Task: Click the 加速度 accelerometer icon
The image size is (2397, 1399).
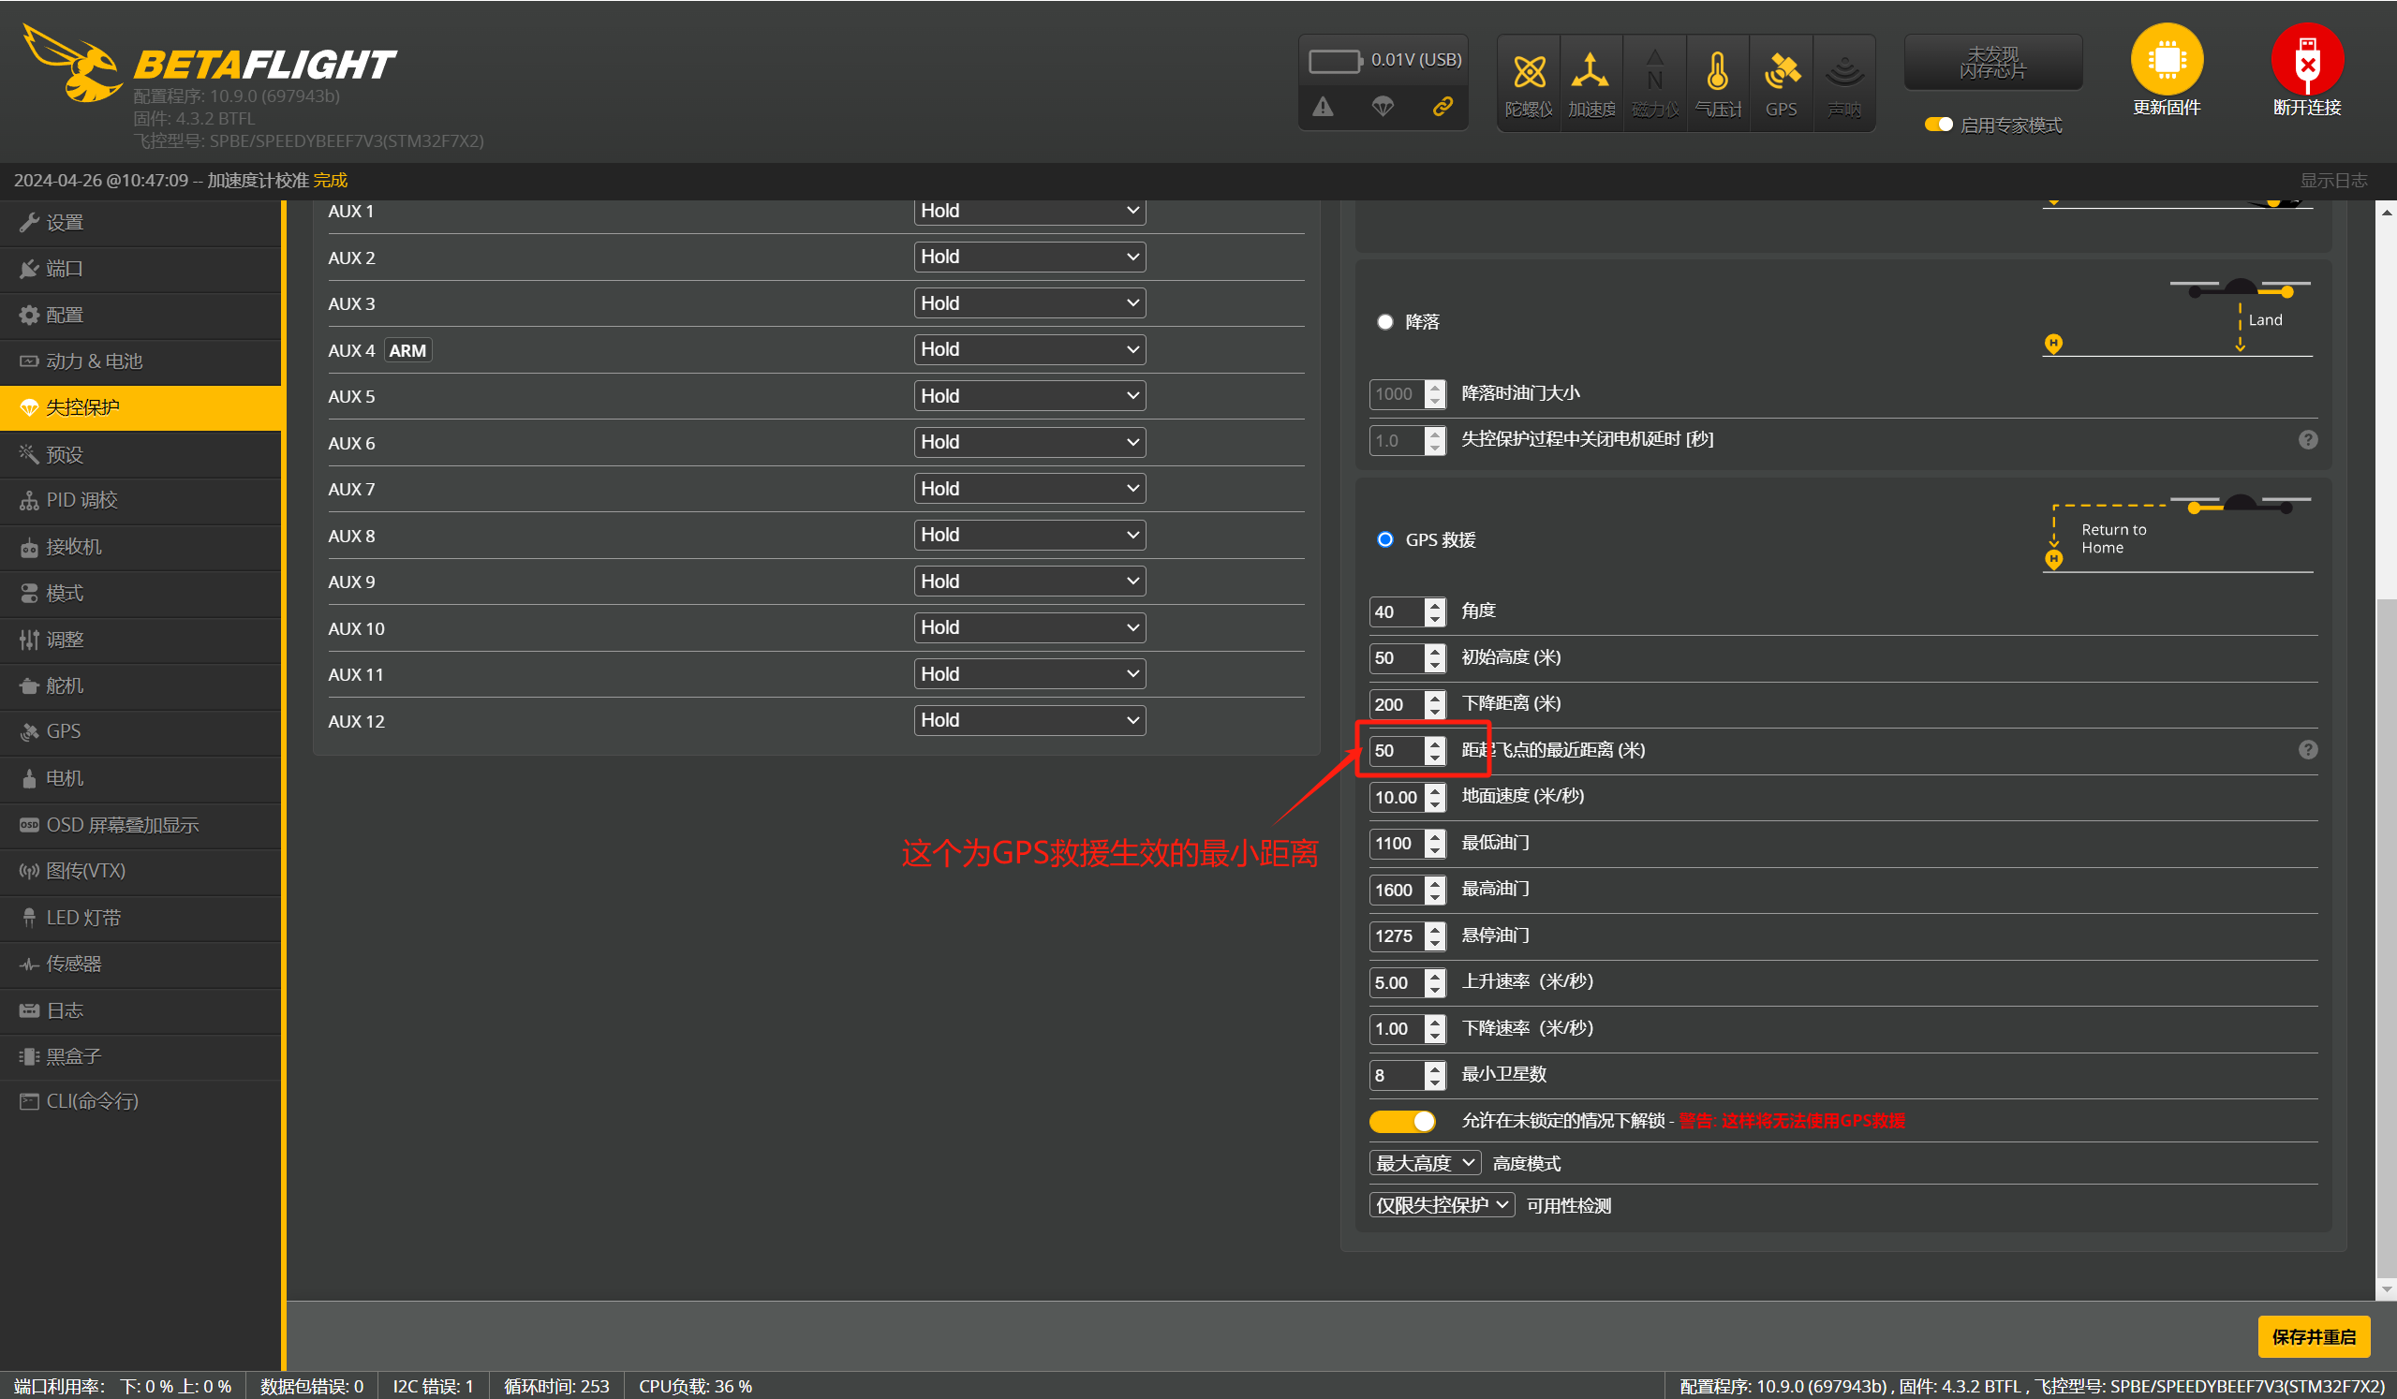Action: point(1591,72)
